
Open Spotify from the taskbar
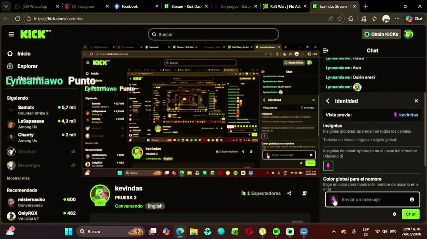pos(276,231)
